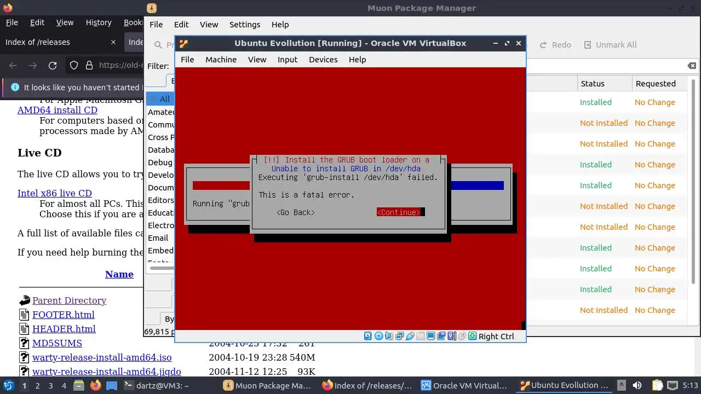This screenshot has width=701, height=394.
Task: Open VirtualBox VM Machine menu
Action: pos(221,60)
